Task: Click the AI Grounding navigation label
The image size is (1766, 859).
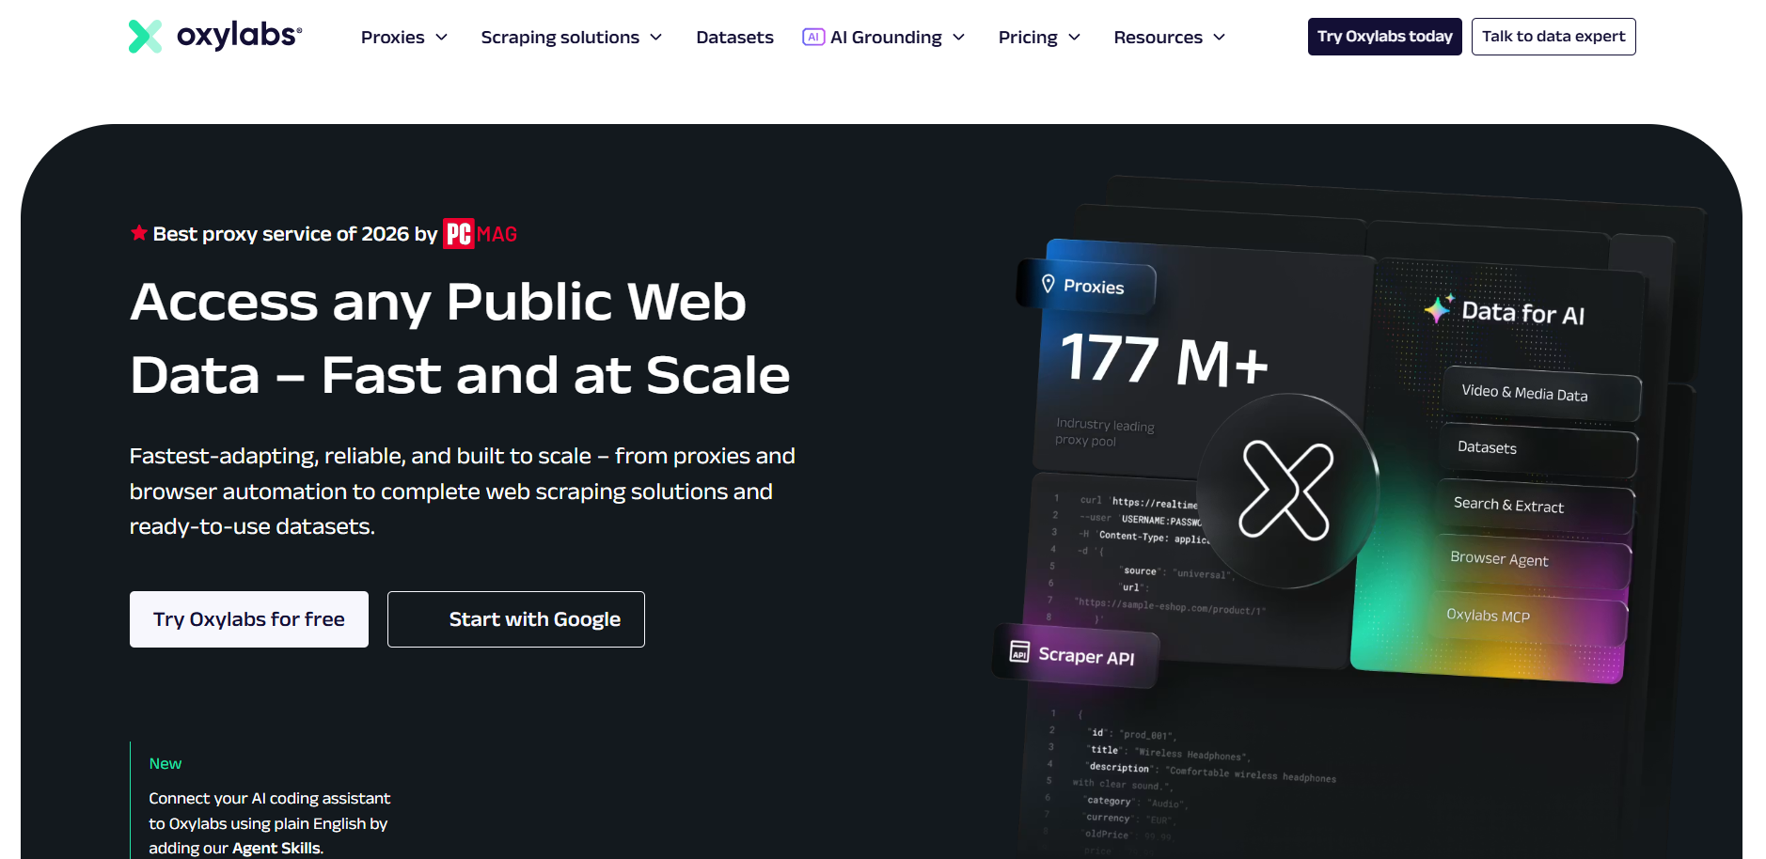Action: 886,38
